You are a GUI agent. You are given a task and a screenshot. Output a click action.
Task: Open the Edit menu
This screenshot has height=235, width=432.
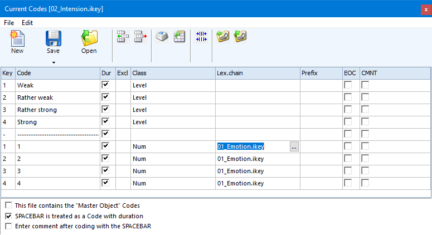tap(27, 23)
